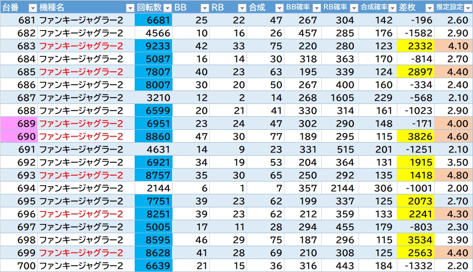Open the RB確率 column filter dropdown
Image resolution: width=473 pixels, height=272 pixels.
pyautogui.click(x=354, y=8)
